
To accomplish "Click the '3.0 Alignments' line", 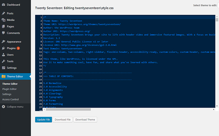I will pos(53,90).
